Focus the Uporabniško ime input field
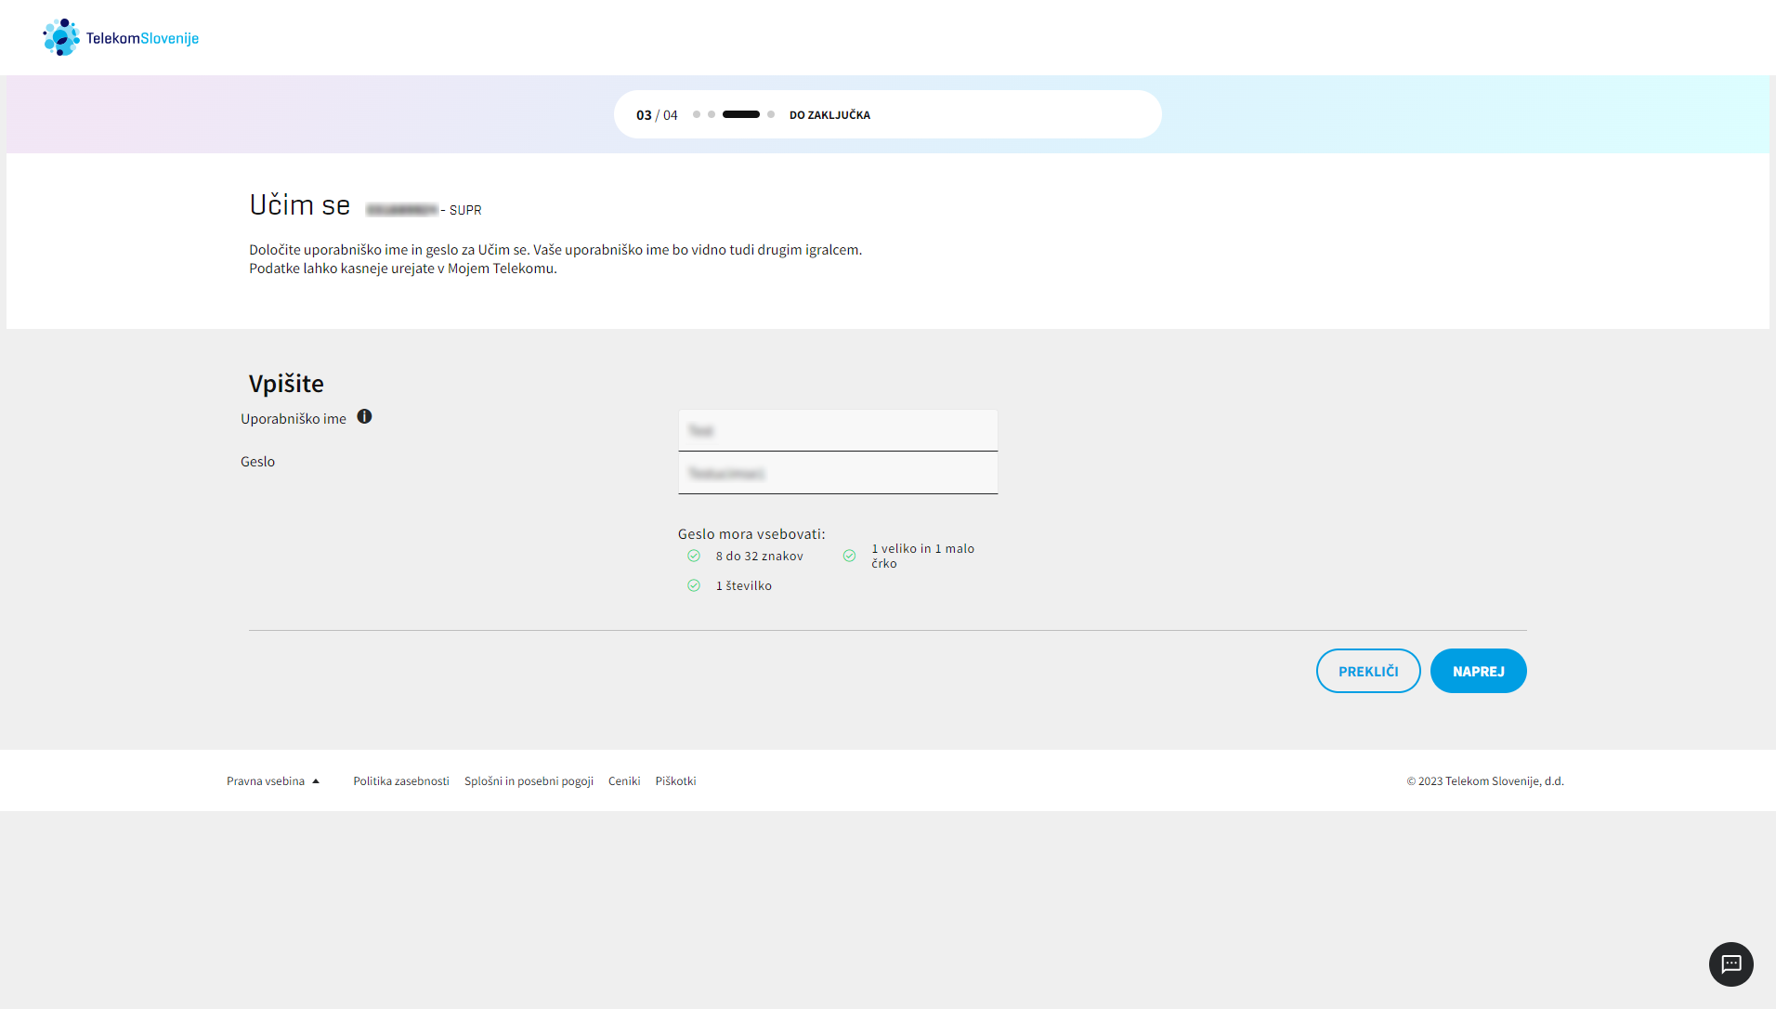 click(x=838, y=430)
